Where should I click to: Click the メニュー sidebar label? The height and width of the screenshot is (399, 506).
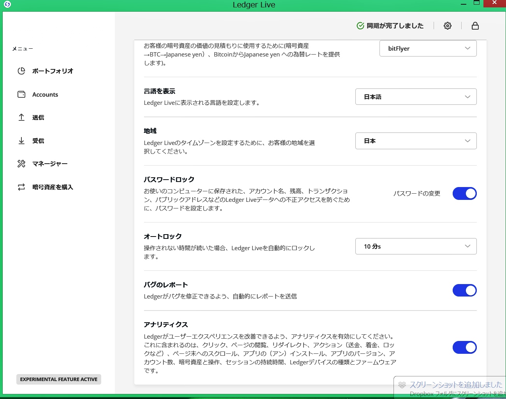tap(23, 49)
